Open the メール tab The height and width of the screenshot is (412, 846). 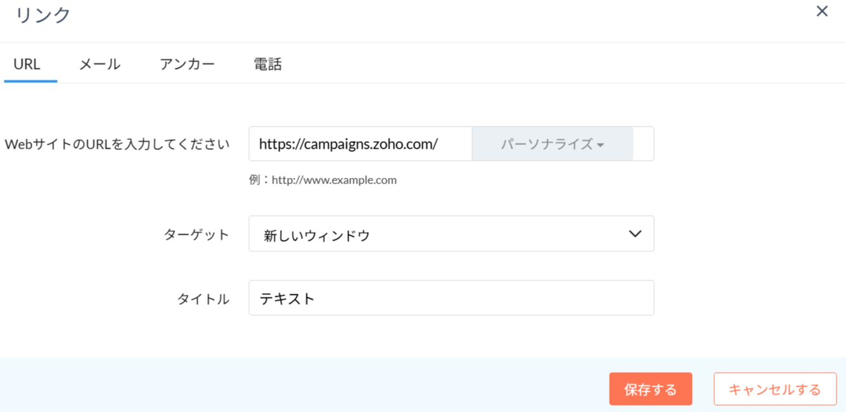pos(99,64)
